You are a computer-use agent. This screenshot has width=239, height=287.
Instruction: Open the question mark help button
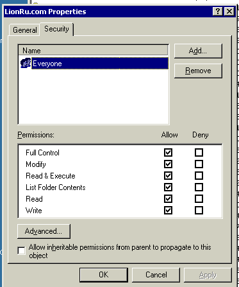[x=218, y=12]
